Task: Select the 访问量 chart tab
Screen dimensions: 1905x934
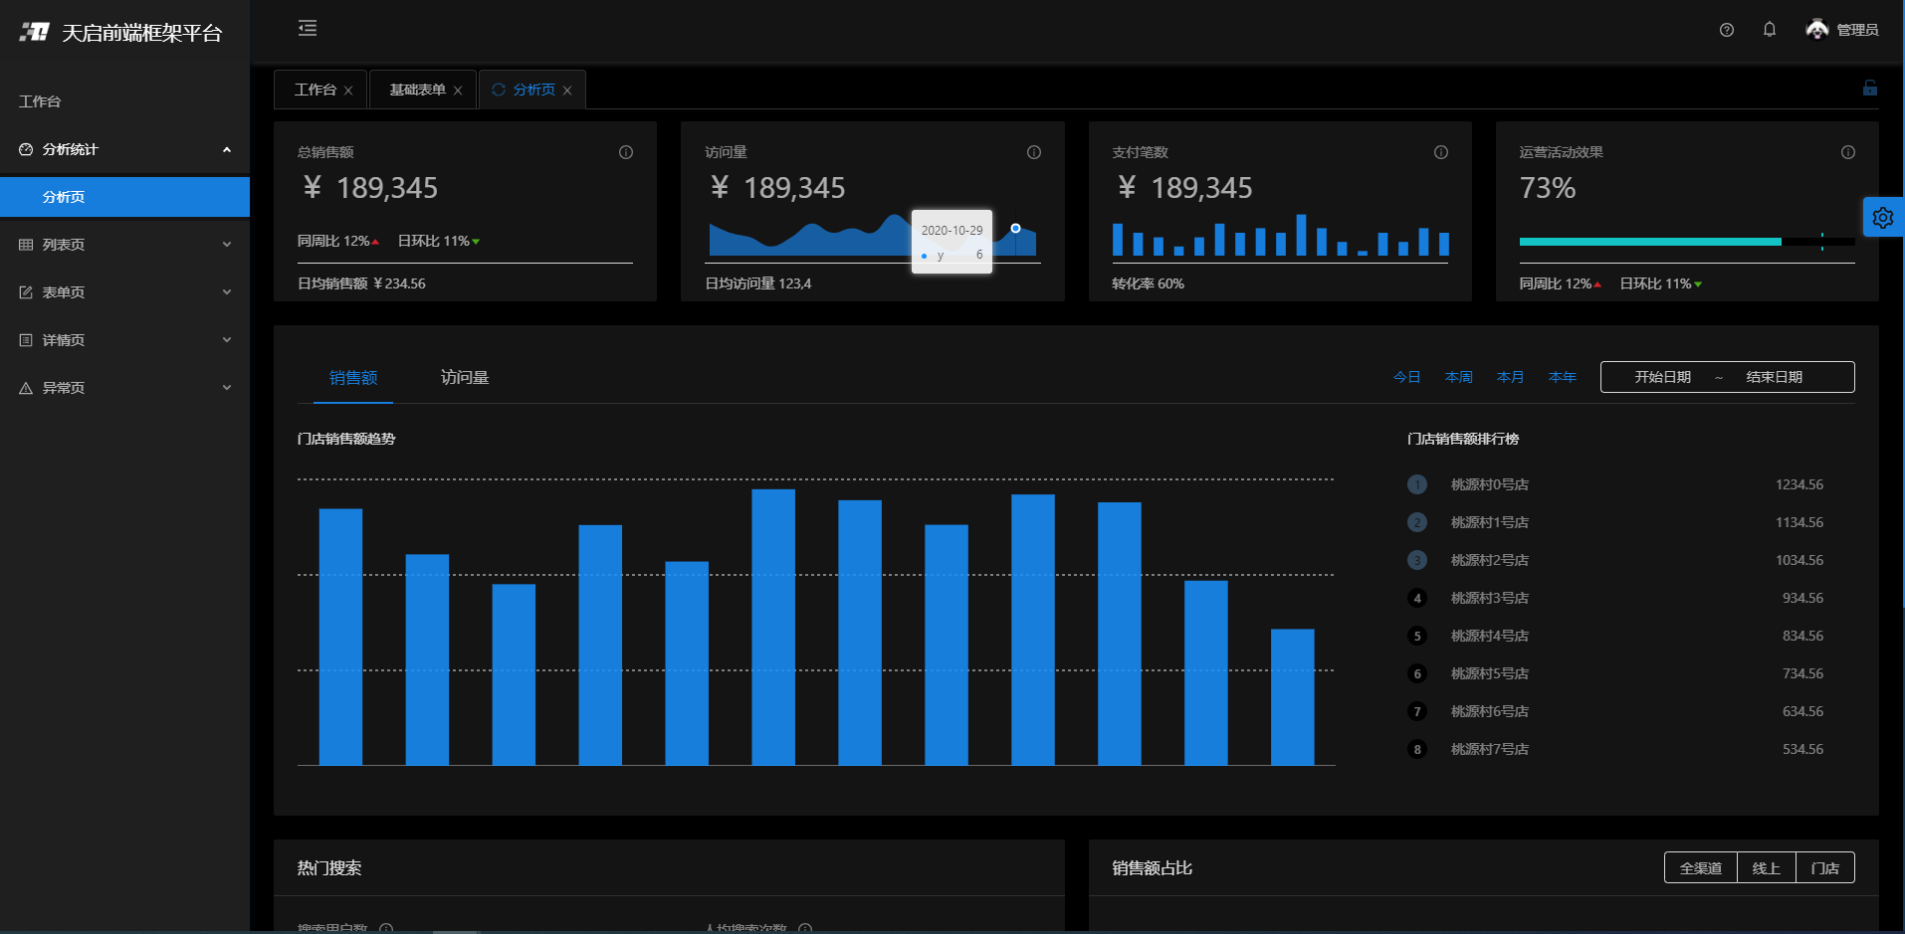Action: [465, 378]
